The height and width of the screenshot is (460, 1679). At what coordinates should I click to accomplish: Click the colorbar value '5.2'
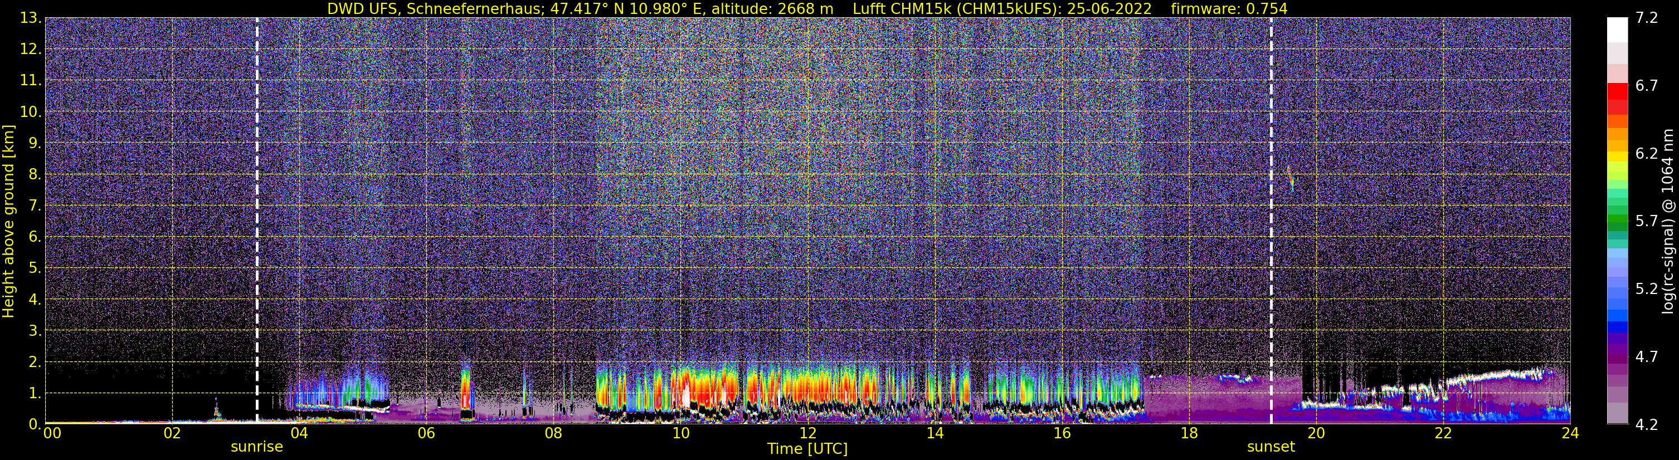click(1647, 289)
